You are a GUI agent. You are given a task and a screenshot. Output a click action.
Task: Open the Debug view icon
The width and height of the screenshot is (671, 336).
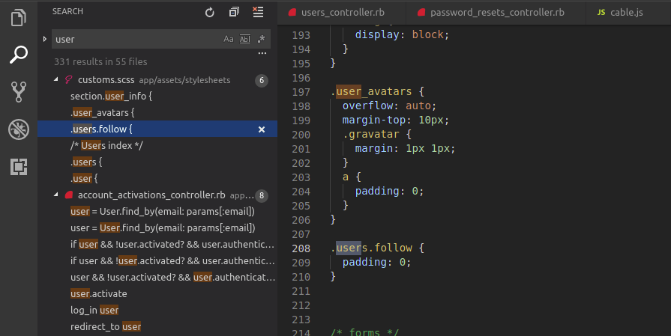tap(19, 129)
